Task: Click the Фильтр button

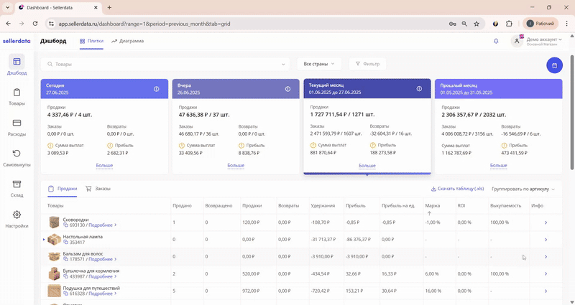Action: (367, 64)
